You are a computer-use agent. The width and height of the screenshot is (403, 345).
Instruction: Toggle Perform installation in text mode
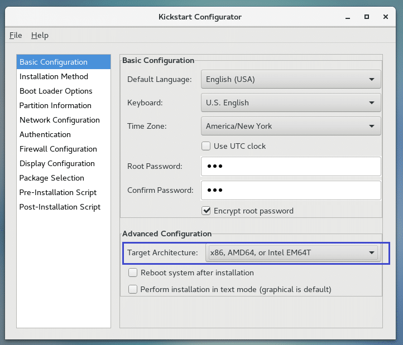[133, 289]
